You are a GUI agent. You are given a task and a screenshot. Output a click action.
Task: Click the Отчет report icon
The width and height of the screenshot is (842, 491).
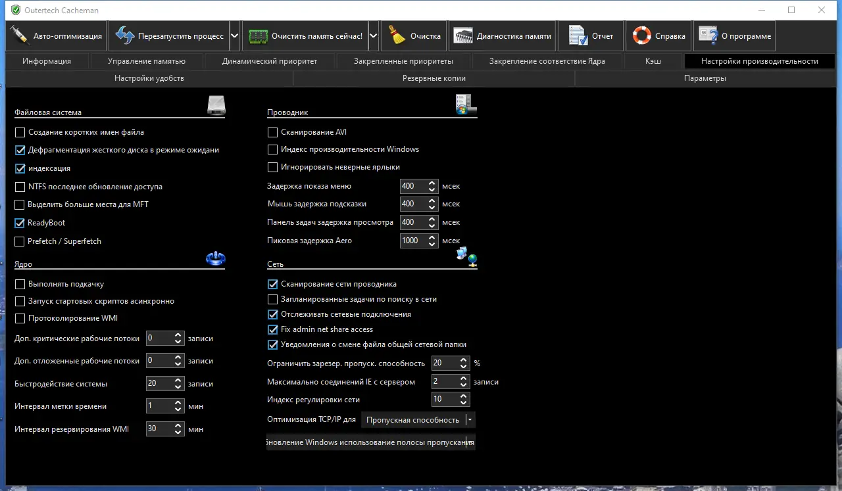click(578, 35)
